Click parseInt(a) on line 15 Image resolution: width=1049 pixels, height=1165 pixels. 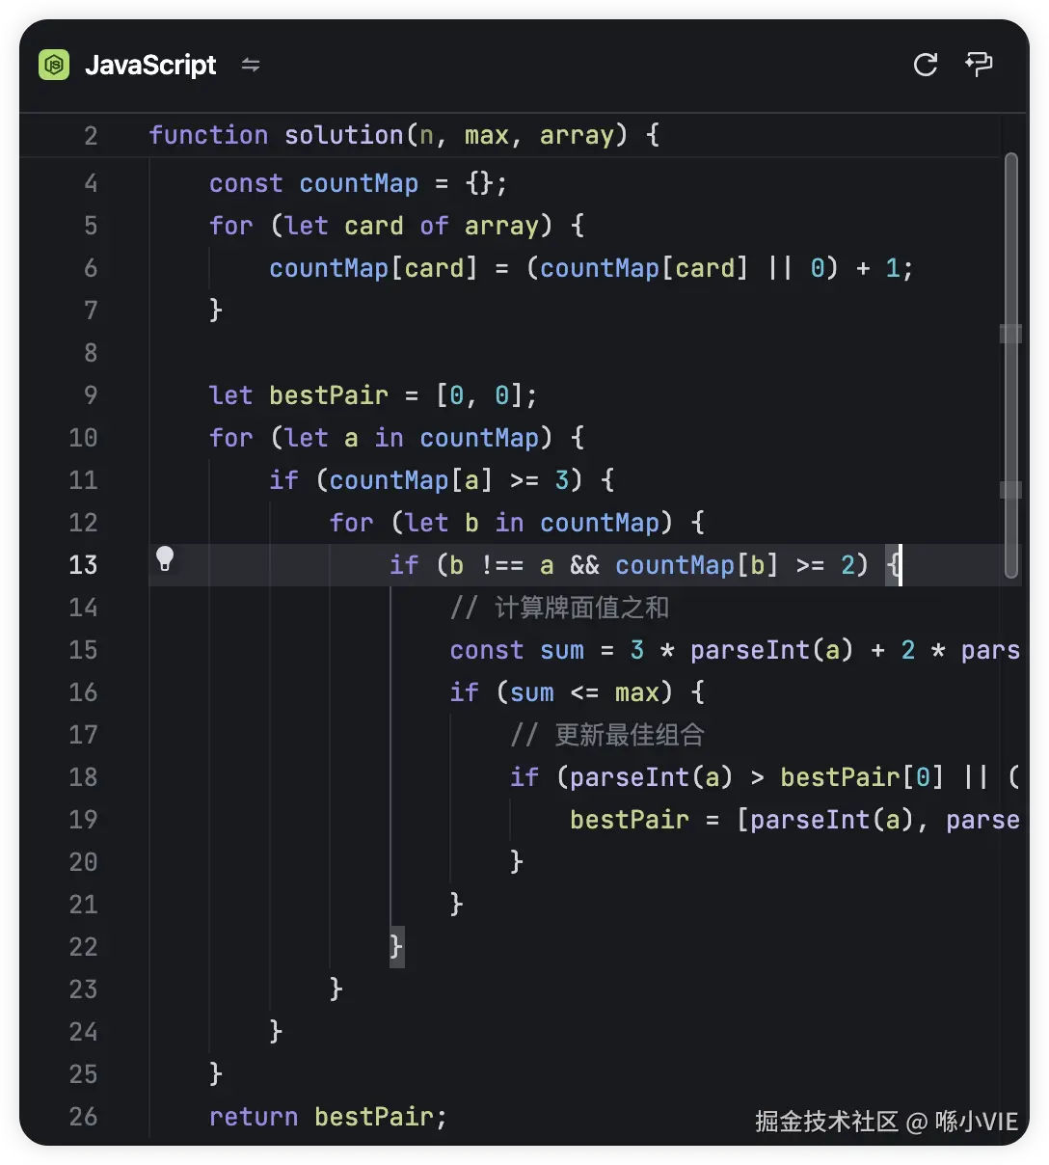click(771, 650)
